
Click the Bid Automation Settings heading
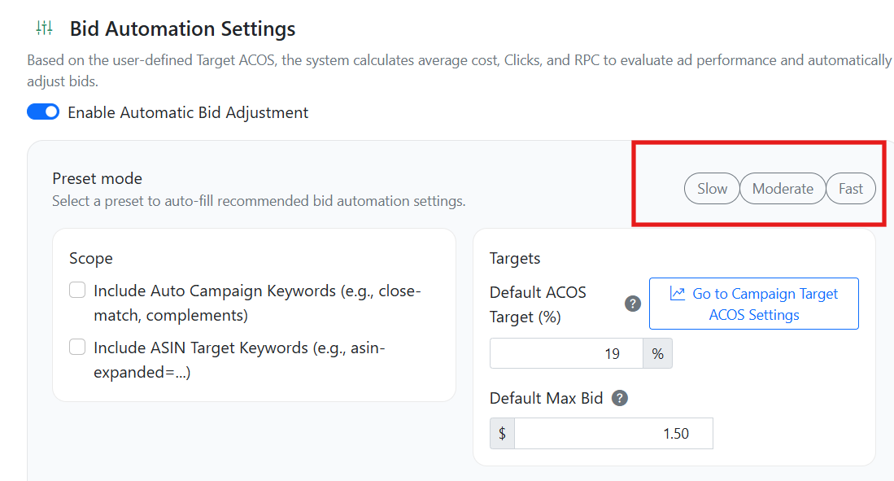tap(182, 28)
